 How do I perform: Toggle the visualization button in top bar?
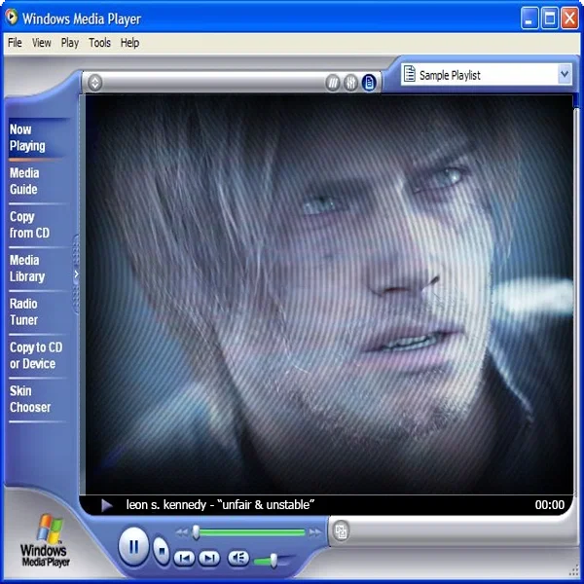(x=333, y=83)
